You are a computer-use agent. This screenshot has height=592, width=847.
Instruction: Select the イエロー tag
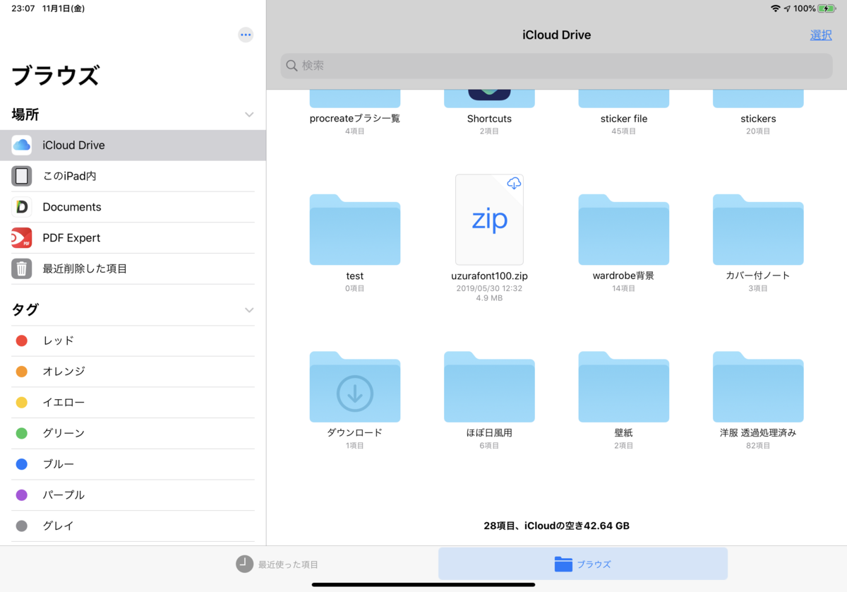pos(133,403)
